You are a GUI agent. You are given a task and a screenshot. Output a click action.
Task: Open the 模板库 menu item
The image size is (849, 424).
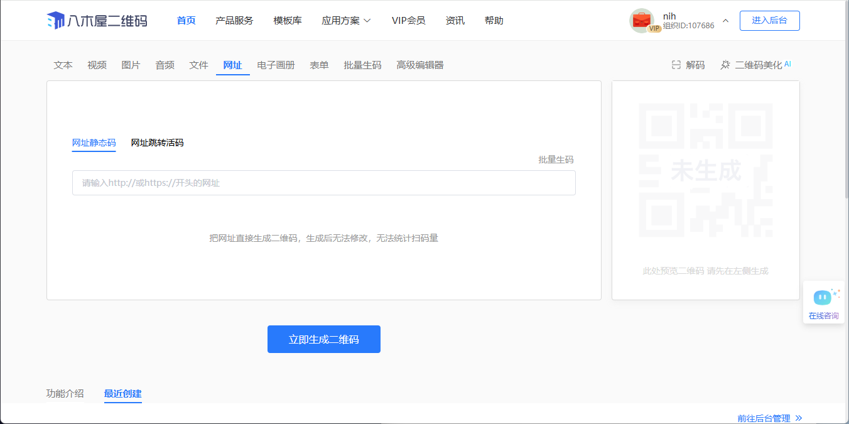(x=288, y=21)
